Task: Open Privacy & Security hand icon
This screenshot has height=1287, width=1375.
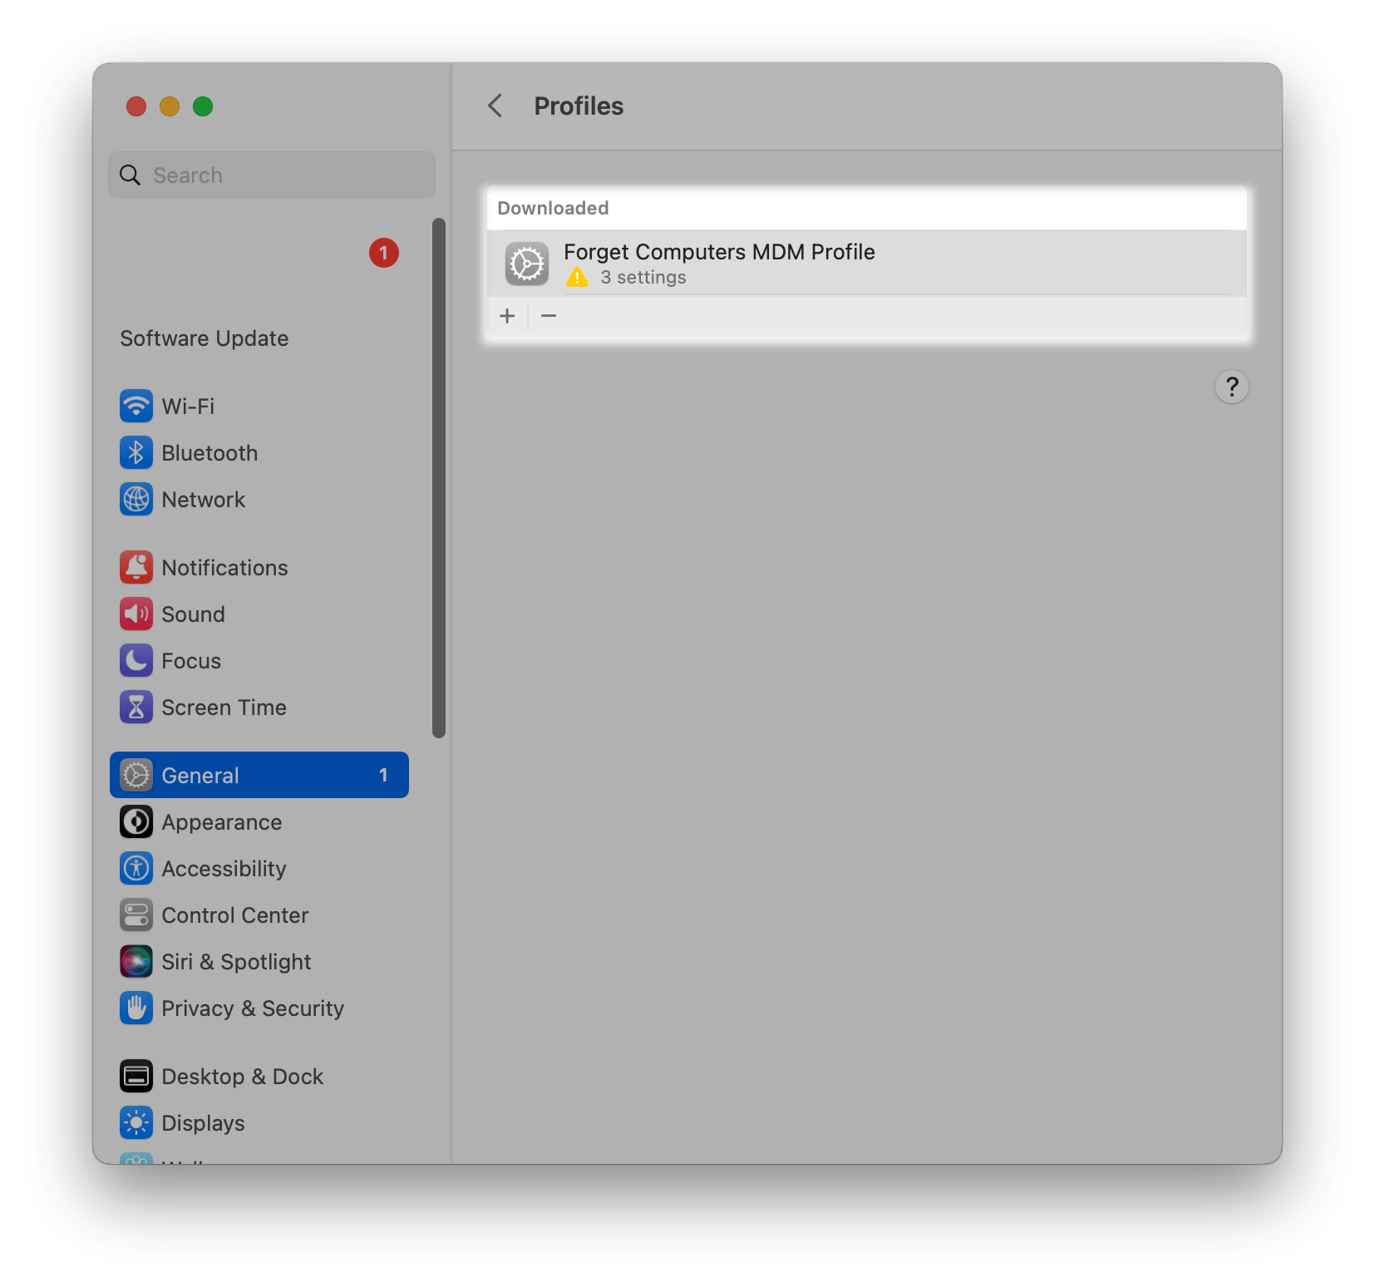Action: [136, 1008]
